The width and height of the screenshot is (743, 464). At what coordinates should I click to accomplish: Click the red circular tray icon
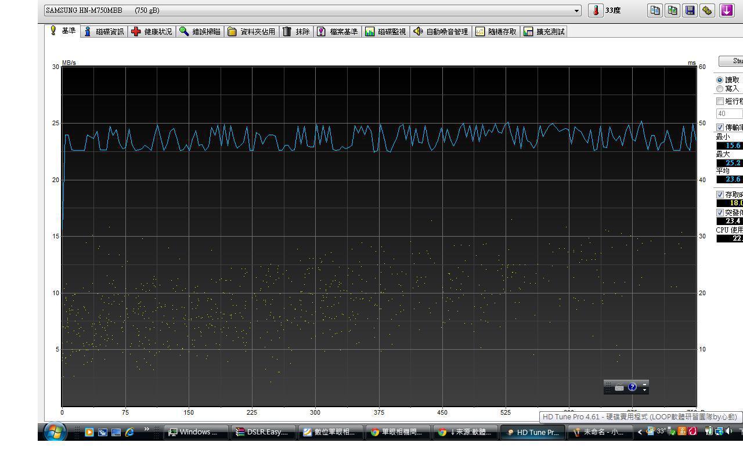[x=692, y=432]
